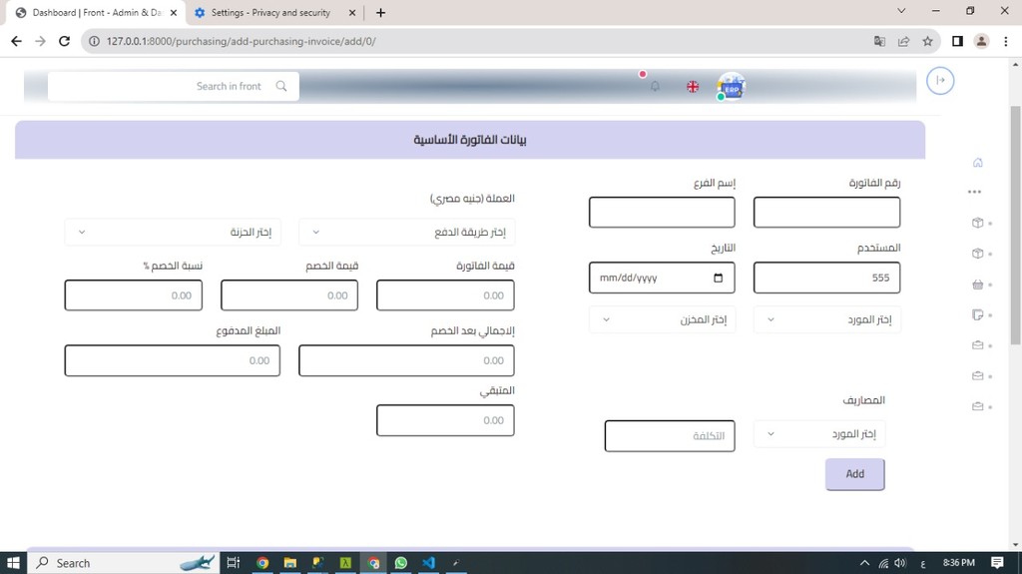
Task: Show hidden system tray icons chevron
Action: pos(864,562)
